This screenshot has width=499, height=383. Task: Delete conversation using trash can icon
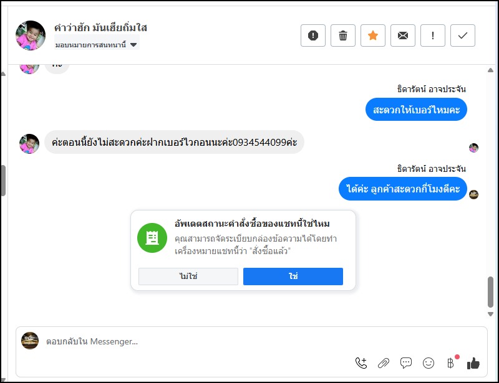(342, 35)
